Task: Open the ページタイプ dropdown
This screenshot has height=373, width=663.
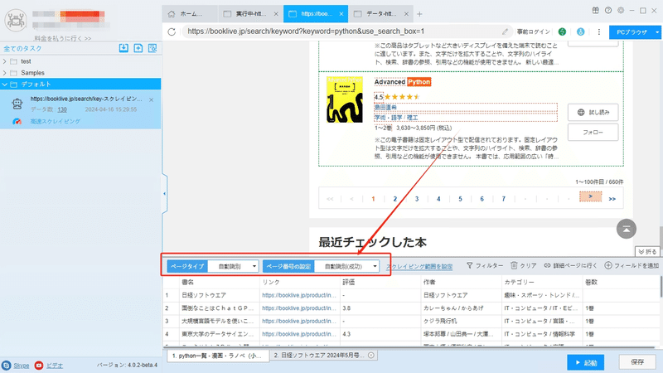Action: tap(234, 266)
